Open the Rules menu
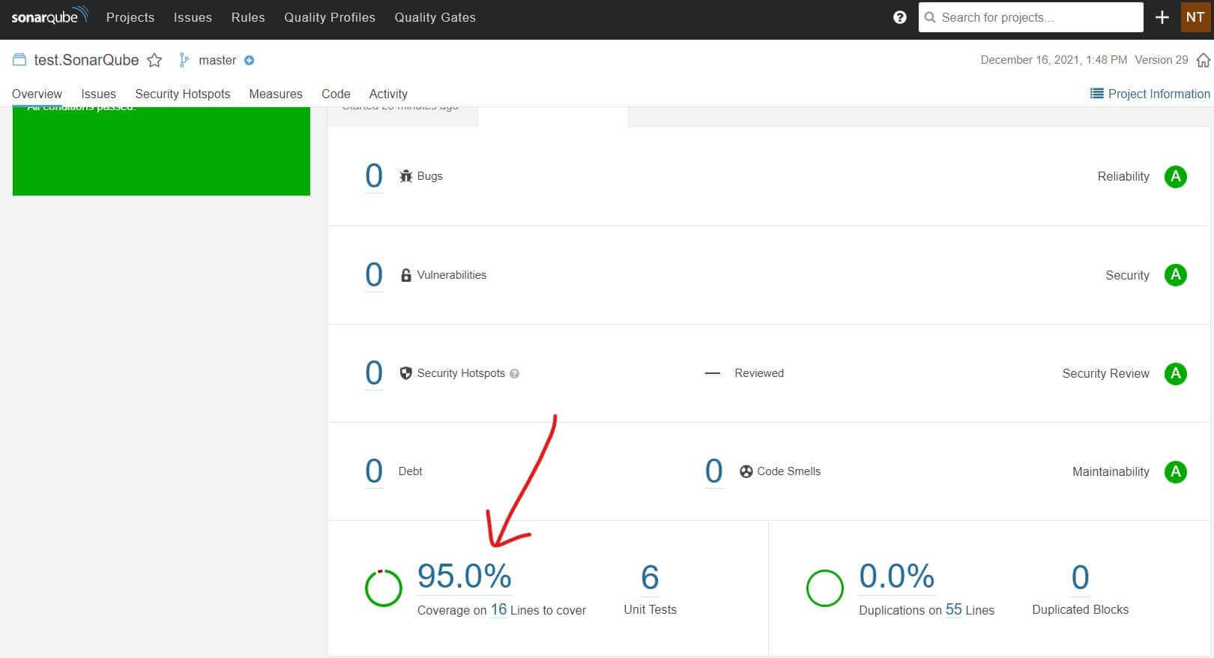 [x=248, y=17]
